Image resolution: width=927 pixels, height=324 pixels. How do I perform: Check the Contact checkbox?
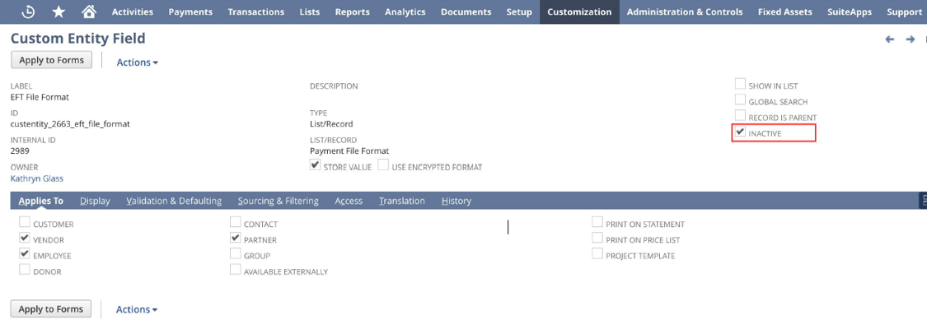[236, 223]
